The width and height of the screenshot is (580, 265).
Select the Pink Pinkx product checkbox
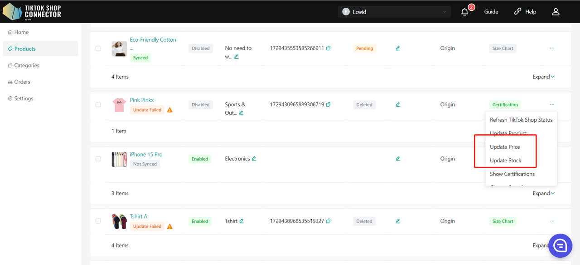(98, 104)
